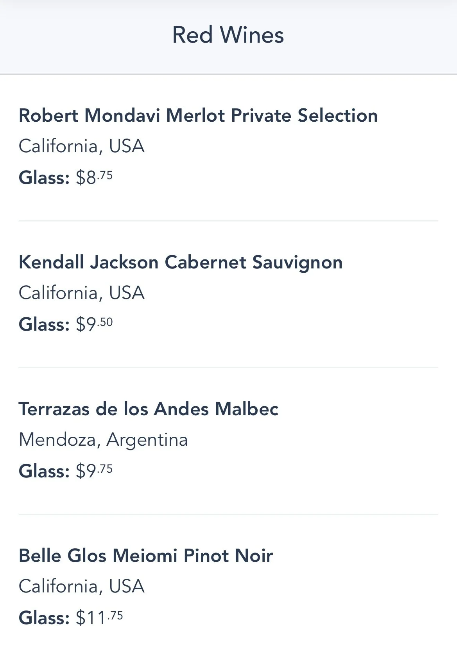Tap California, USA under Kendall Jackson

tap(82, 293)
